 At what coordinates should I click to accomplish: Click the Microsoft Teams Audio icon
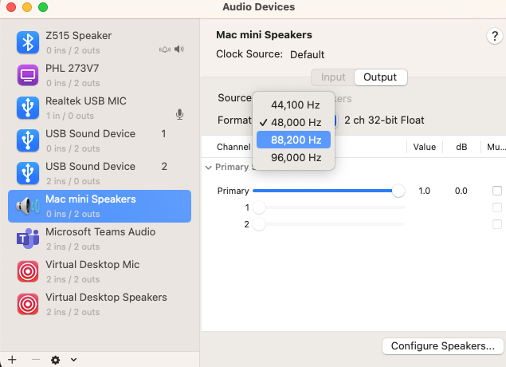[28, 239]
